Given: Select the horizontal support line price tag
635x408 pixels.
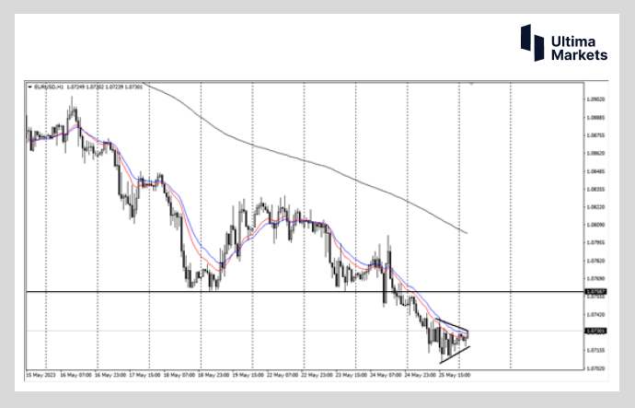Looking at the screenshot, I should (595, 292).
